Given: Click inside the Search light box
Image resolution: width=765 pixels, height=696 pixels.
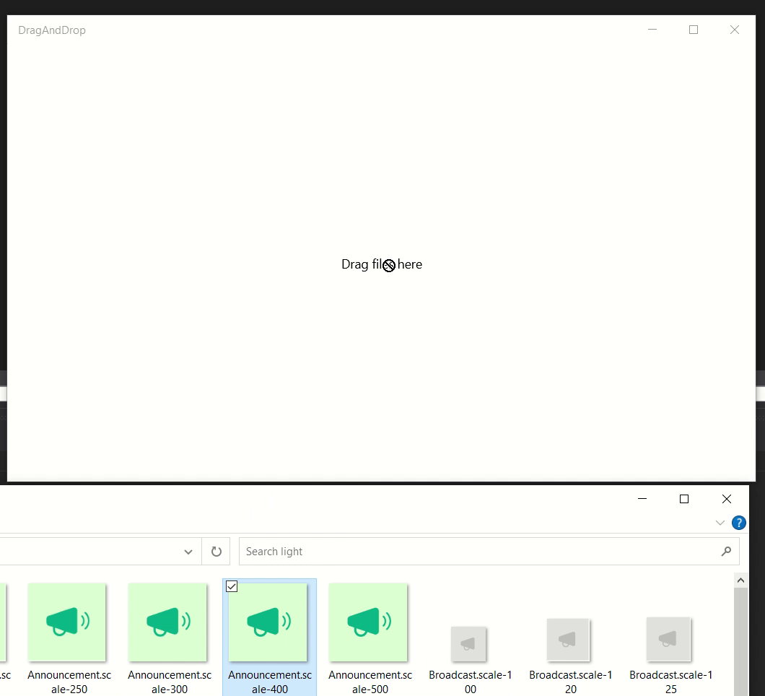Looking at the screenshot, I should (x=433, y=551).
